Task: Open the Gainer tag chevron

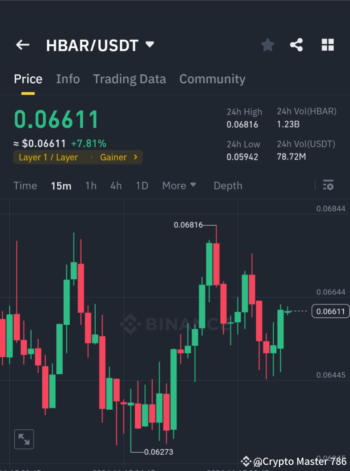Action: coord(135,157)
